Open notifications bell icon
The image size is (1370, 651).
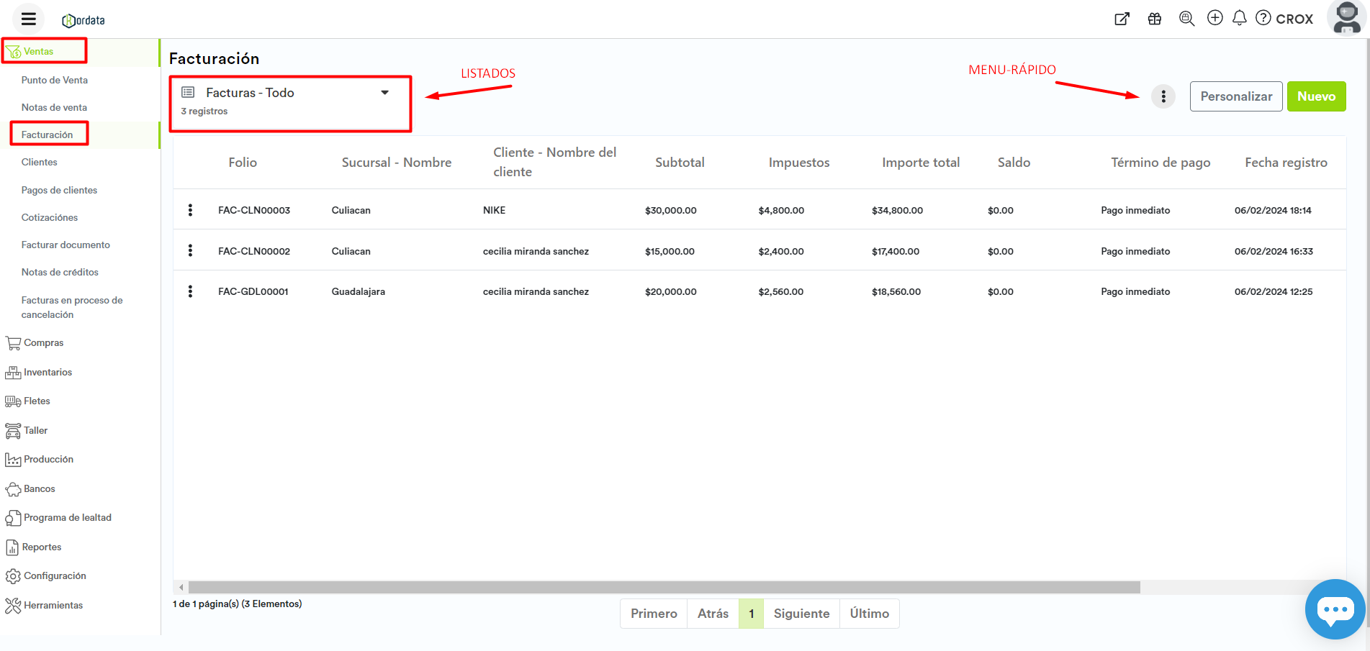[x=1239, y=18]
